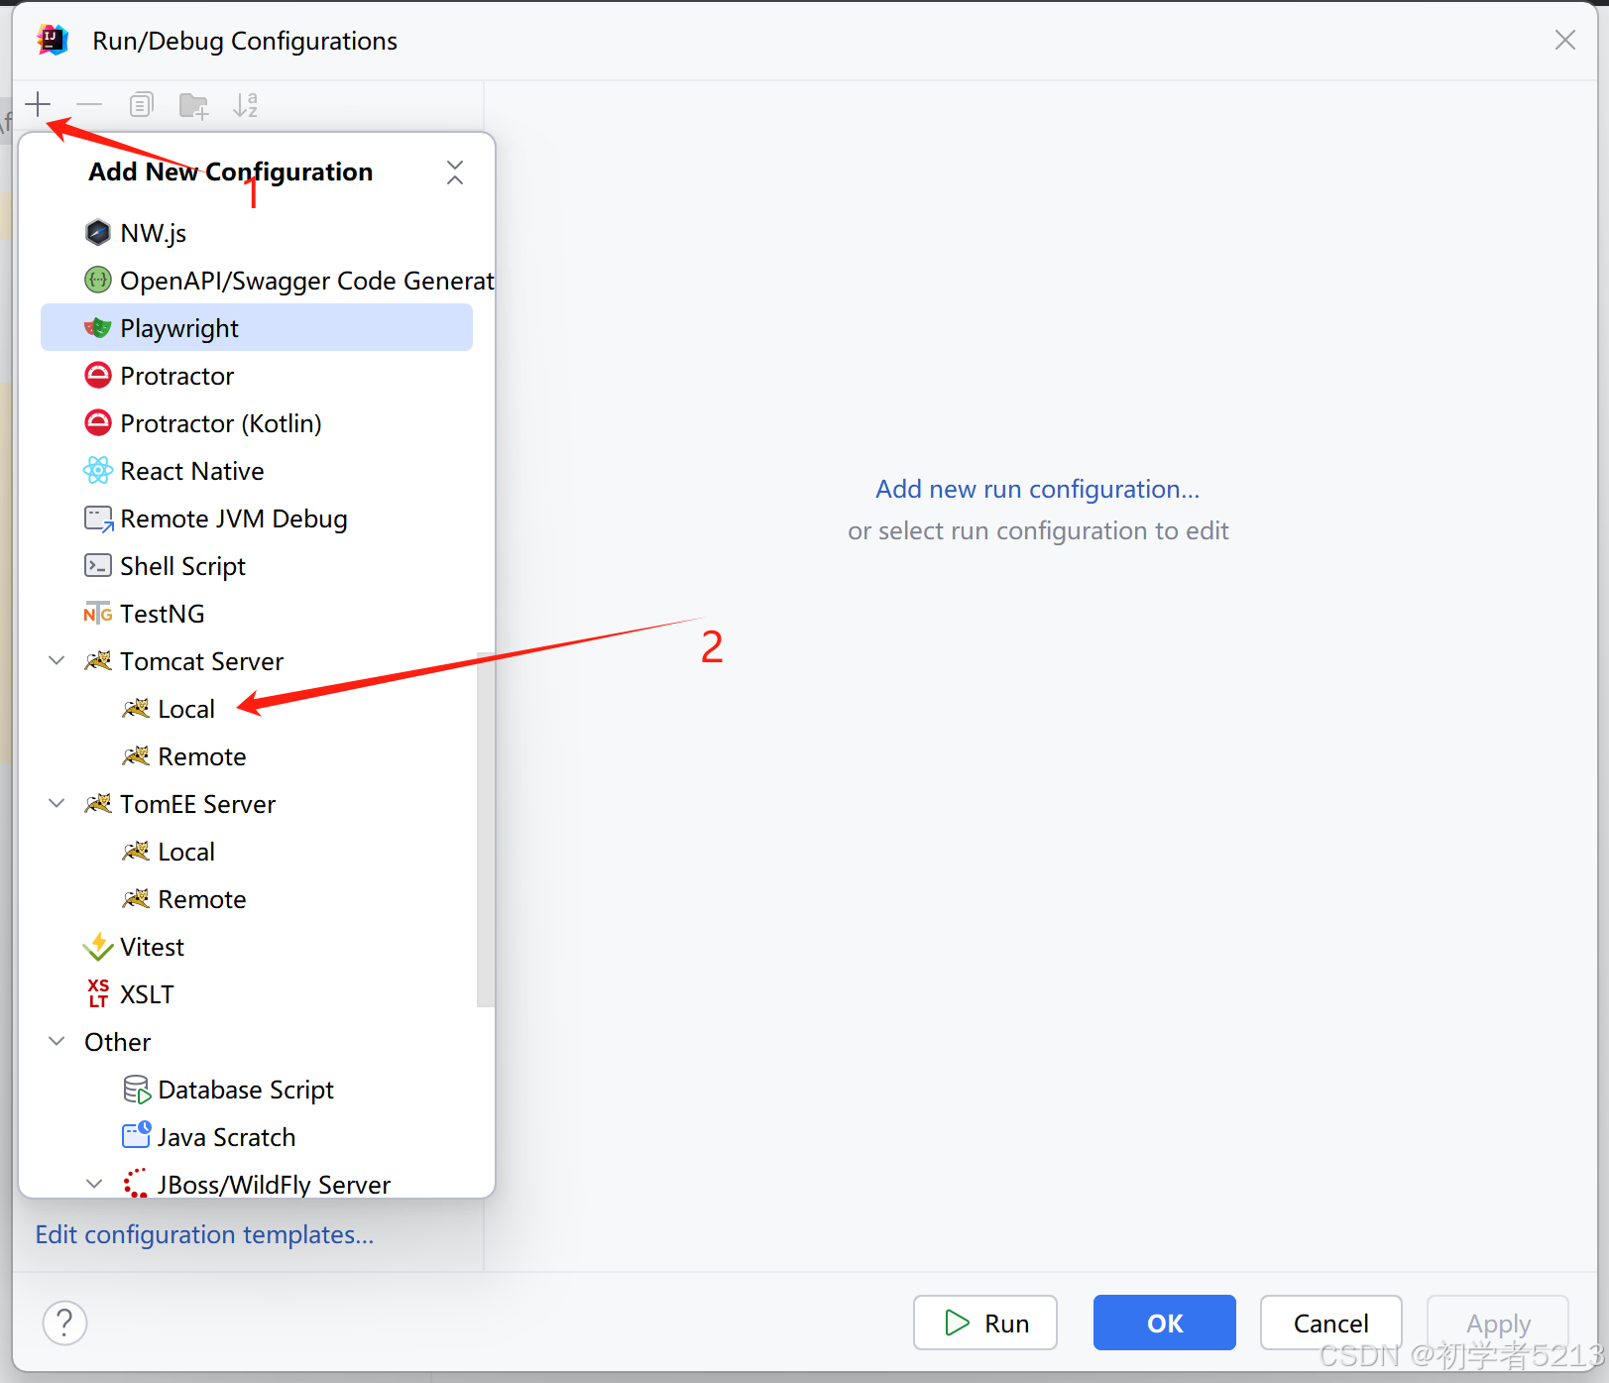Click the Copy Configuration toolbar icon
Image resolution: width=1609 pixels, height=1383 pixels.
click(142, 104)
